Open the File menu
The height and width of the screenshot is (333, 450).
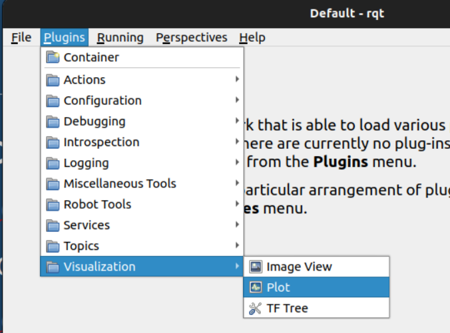point(21,37)
